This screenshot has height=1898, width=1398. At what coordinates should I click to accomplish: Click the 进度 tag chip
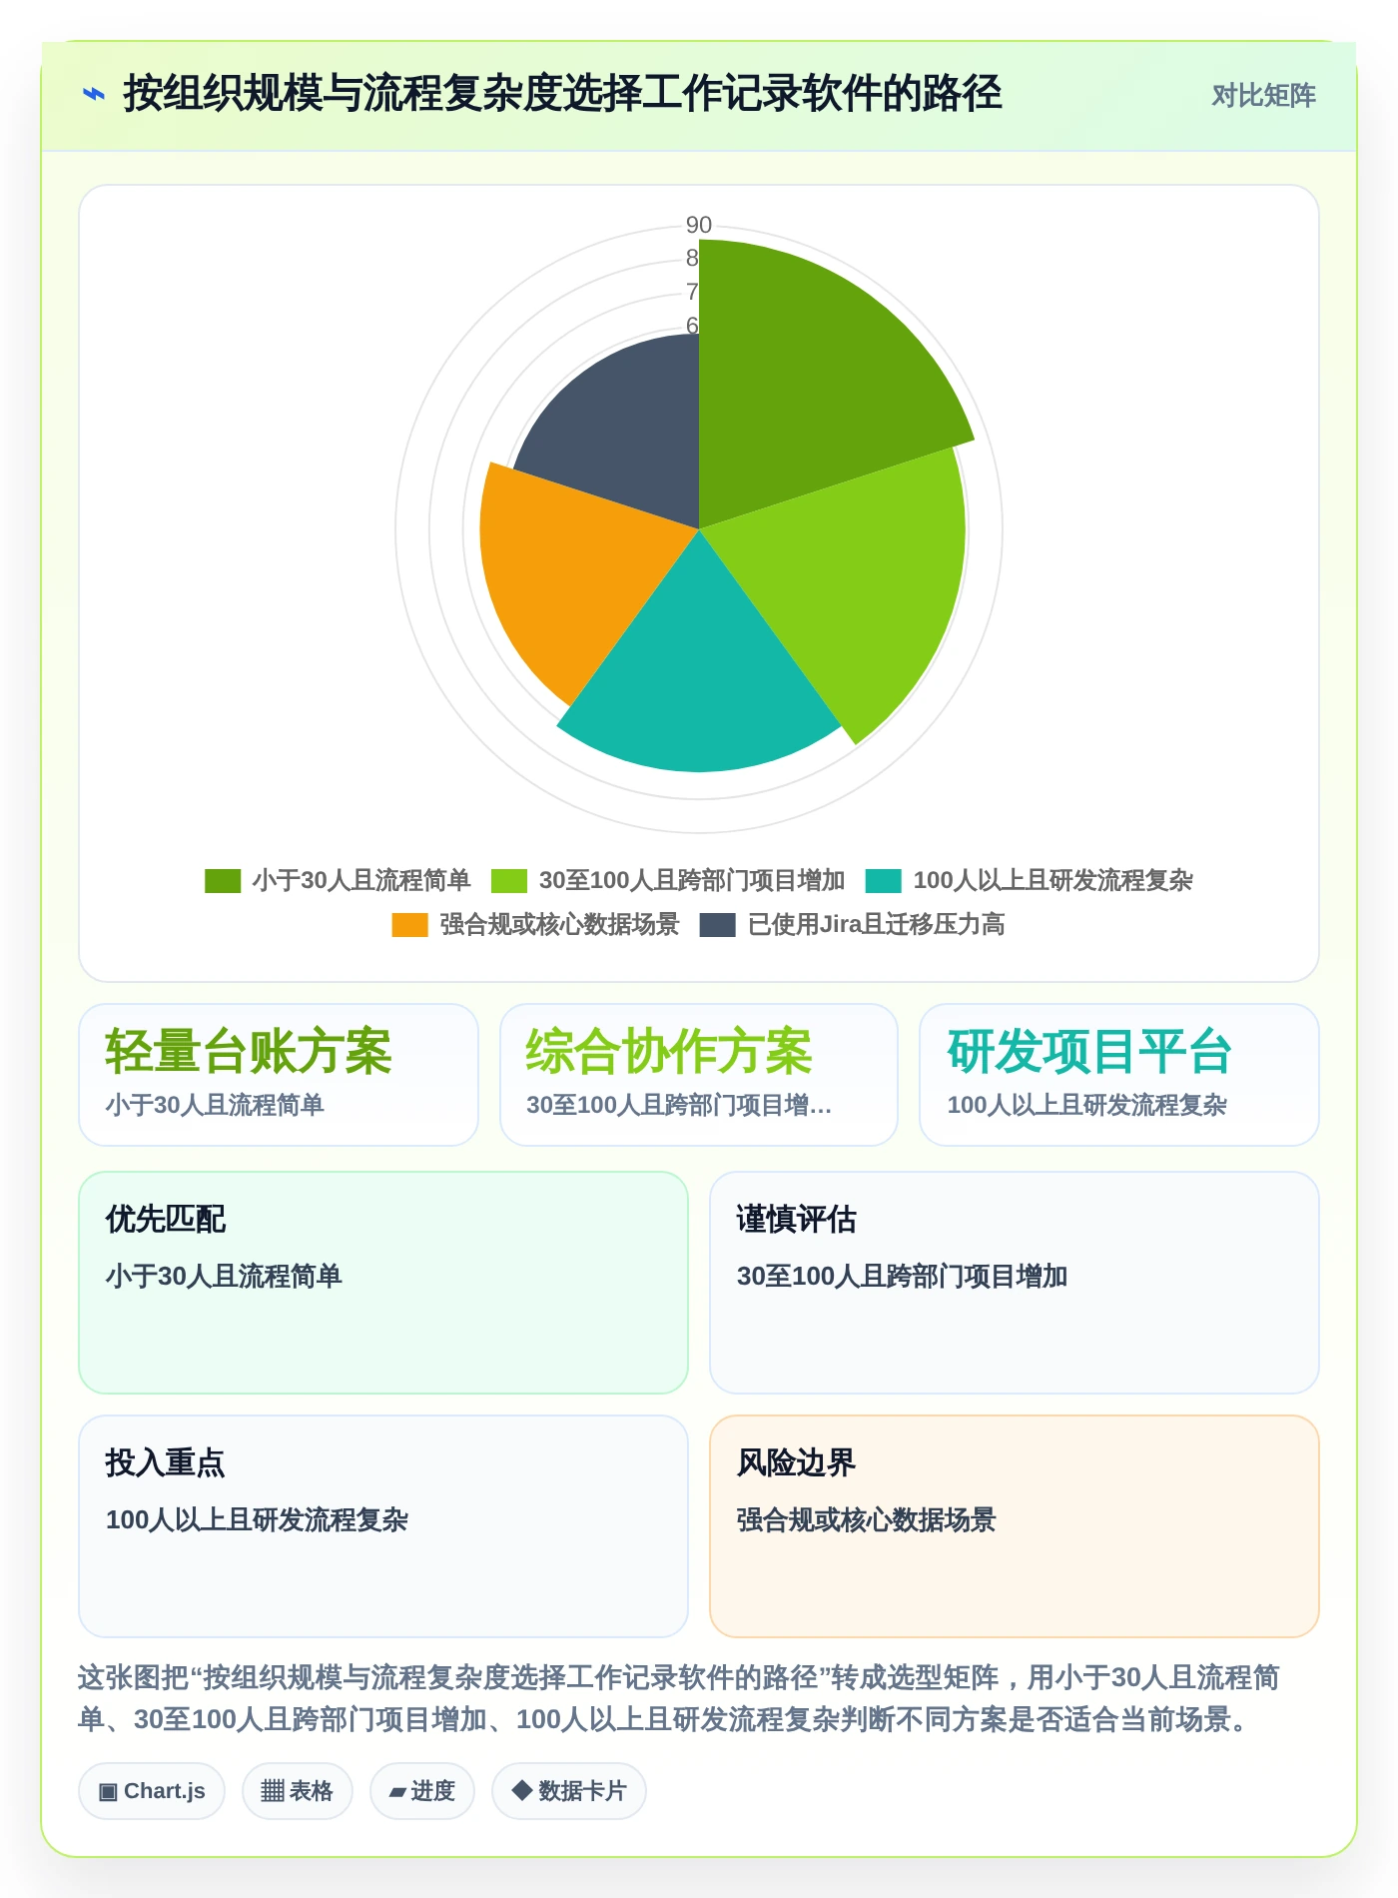tap(422, 1791)
